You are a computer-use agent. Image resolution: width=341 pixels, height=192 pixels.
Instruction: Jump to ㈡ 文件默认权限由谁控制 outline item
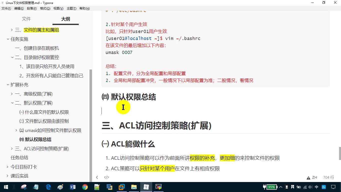[44, 121]
